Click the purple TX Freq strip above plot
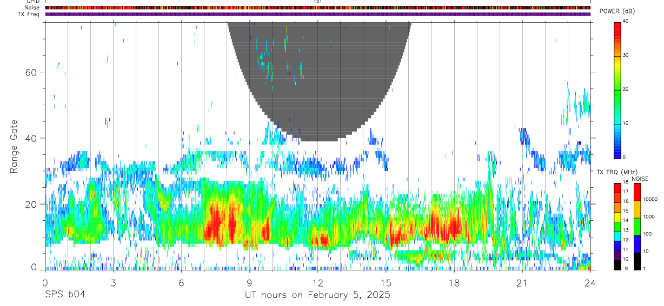 pyautogui.click(x=317, y=14)
